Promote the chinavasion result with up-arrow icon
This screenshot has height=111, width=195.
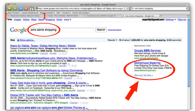[84, 103]
